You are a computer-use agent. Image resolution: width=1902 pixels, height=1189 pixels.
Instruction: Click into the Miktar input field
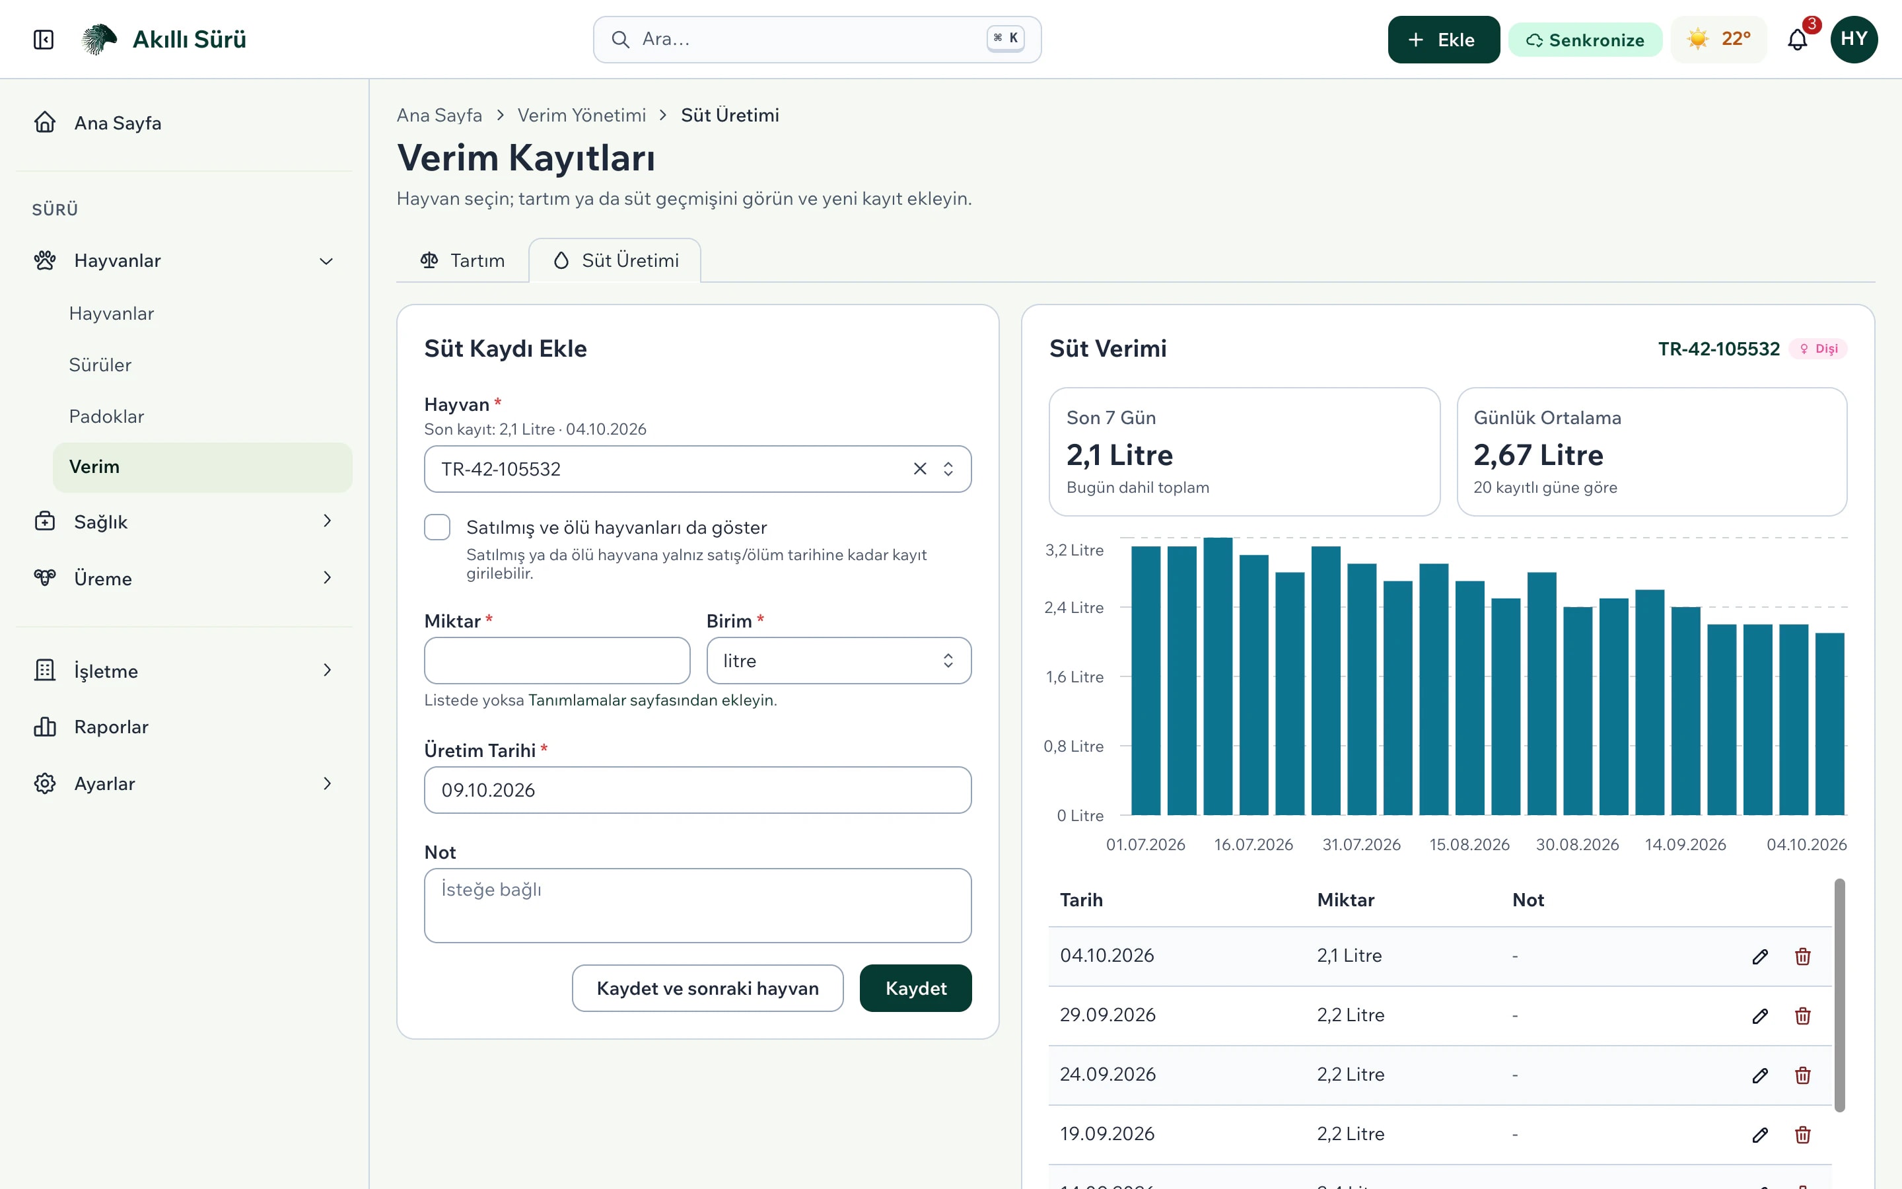click(x=557, y=661)
